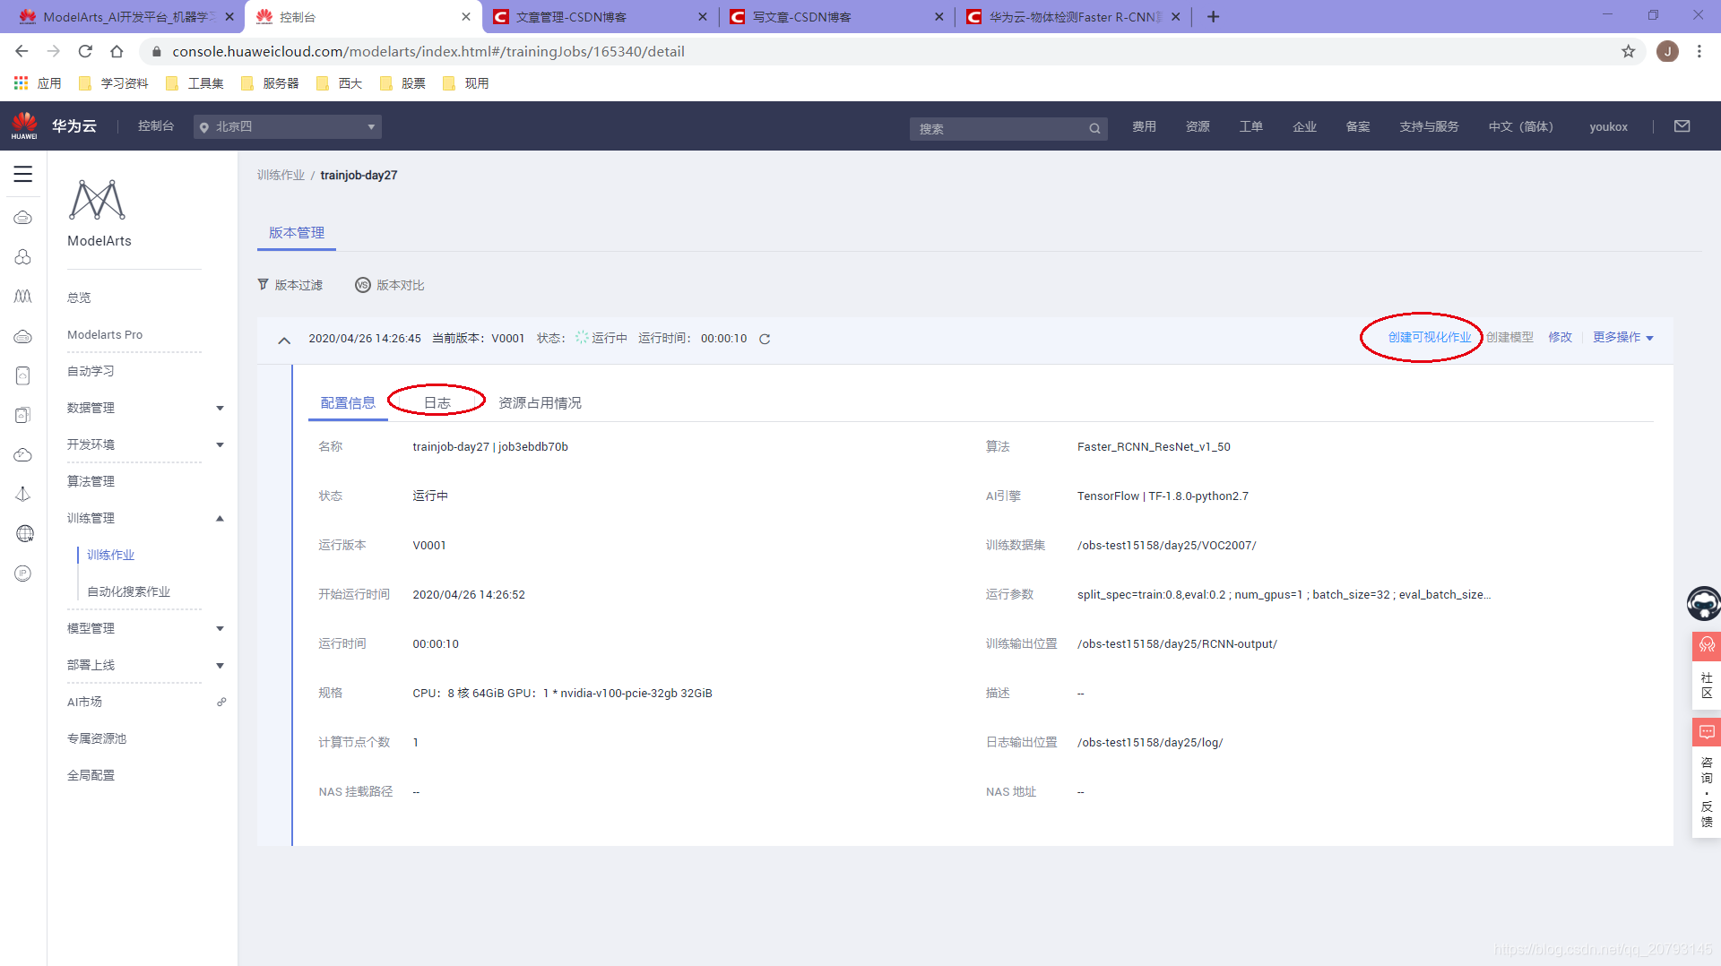
Task: Go back in browser history
Action: pos(22,51)
